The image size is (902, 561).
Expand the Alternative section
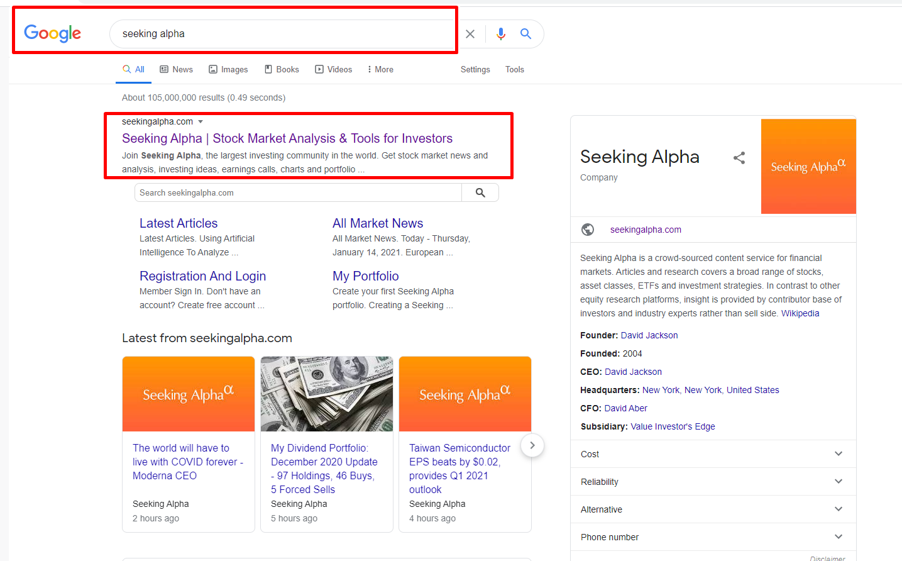tap(713, 509)
